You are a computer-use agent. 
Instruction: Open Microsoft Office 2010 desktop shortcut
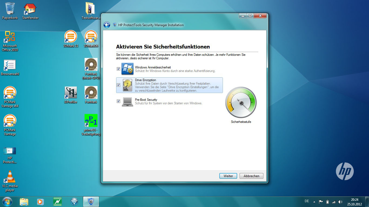point(10,41)
